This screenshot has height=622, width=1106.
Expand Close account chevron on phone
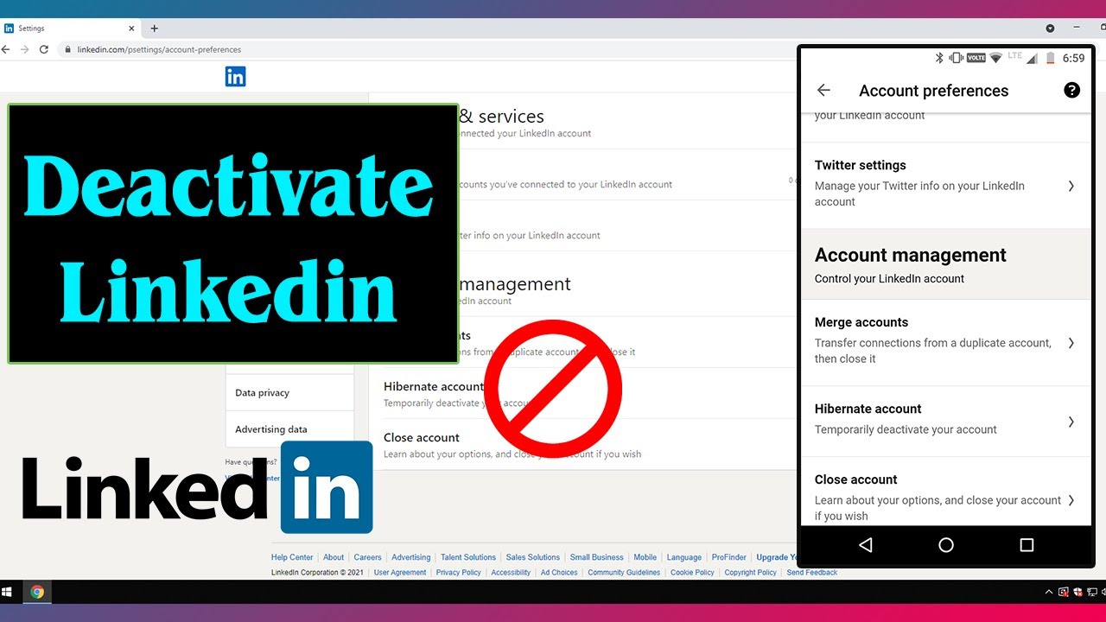coord(1071,500)
